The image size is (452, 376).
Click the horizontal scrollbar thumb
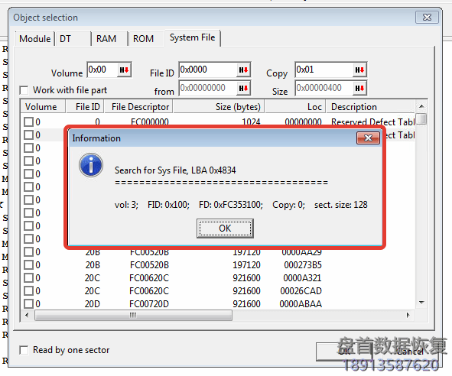133,315
